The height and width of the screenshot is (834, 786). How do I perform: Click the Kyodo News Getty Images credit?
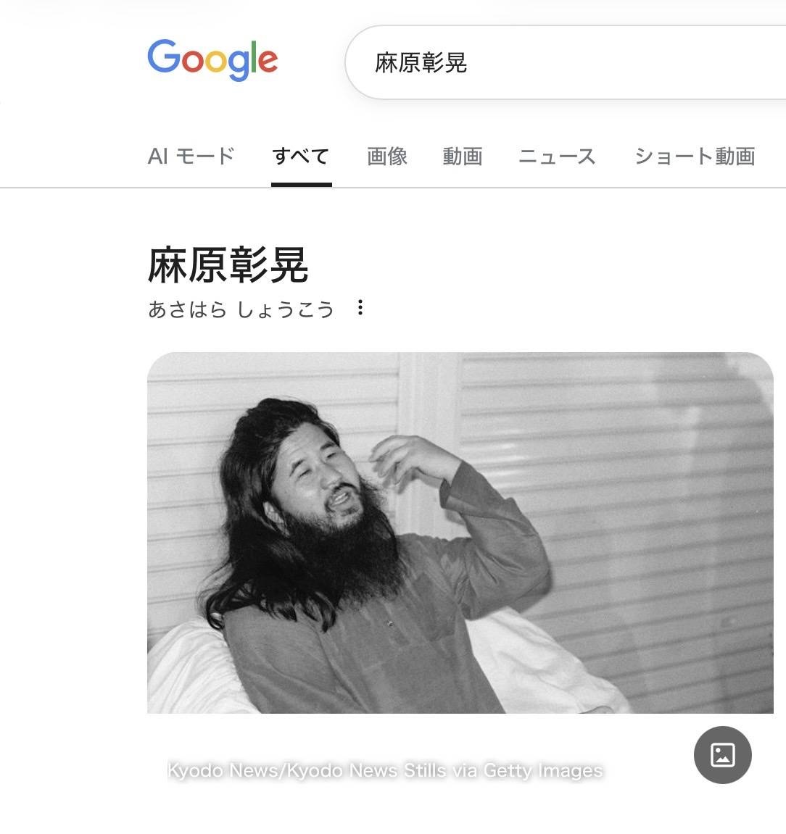click(385, 770)
